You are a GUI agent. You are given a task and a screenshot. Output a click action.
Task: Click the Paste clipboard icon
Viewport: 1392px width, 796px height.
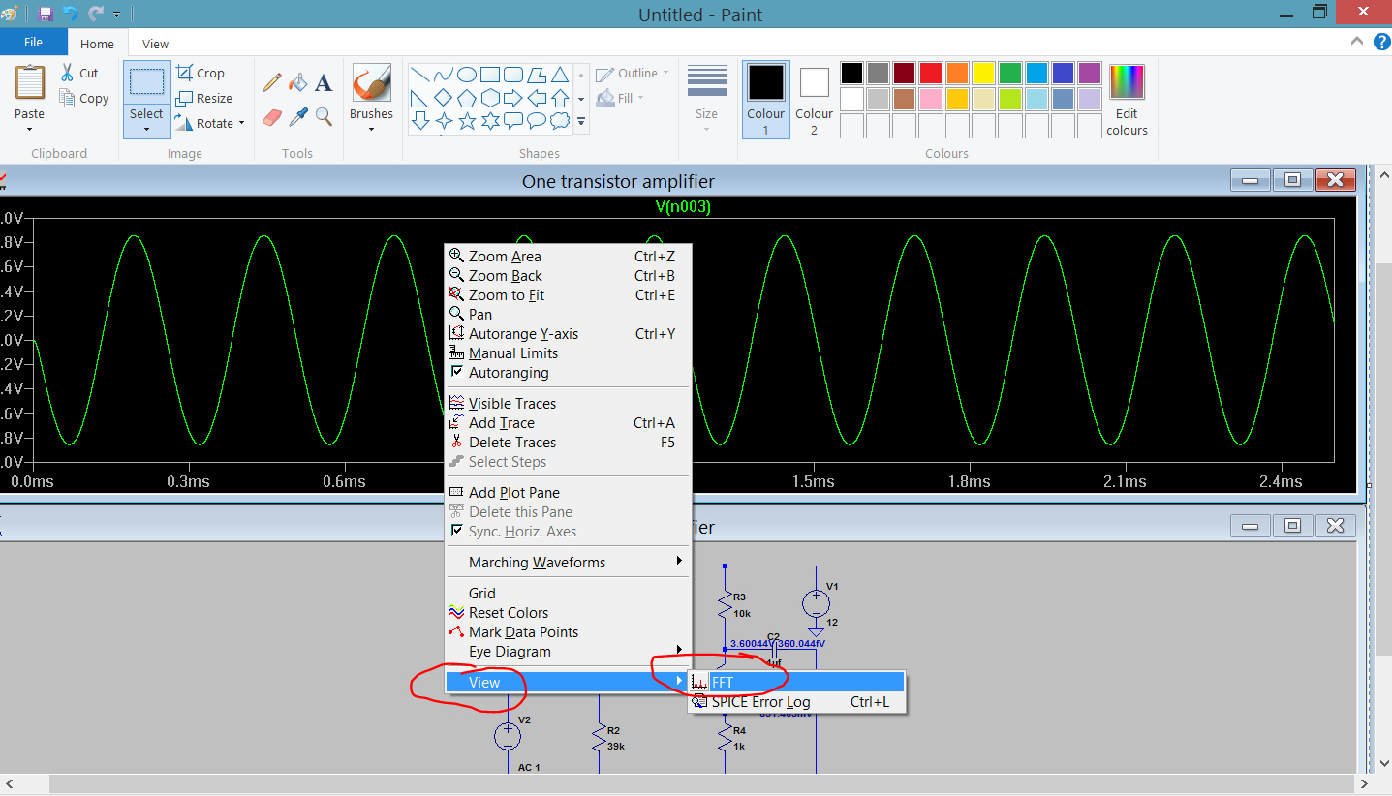pyautogui.click(x=29, y=82)
